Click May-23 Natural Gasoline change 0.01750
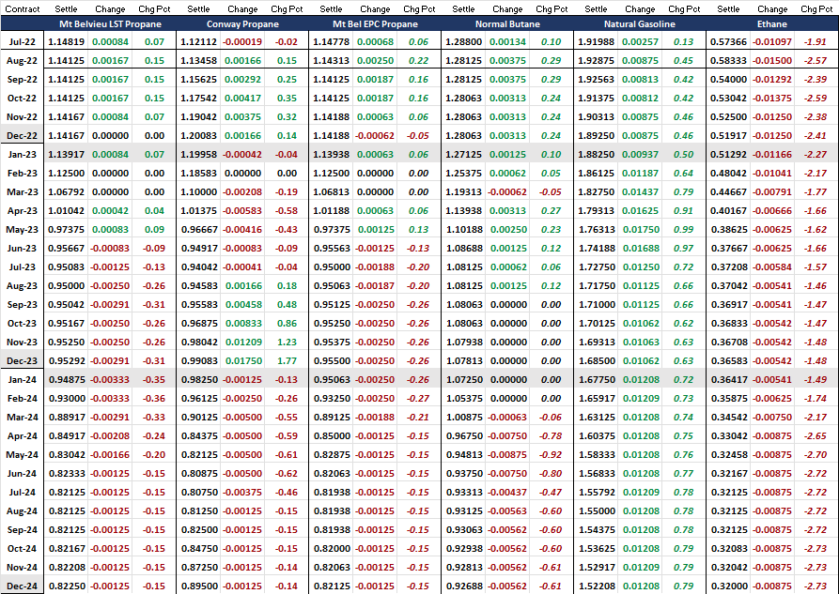Image resolution: width=839 pixels, height=594 pixels. (x=641, y=229)
